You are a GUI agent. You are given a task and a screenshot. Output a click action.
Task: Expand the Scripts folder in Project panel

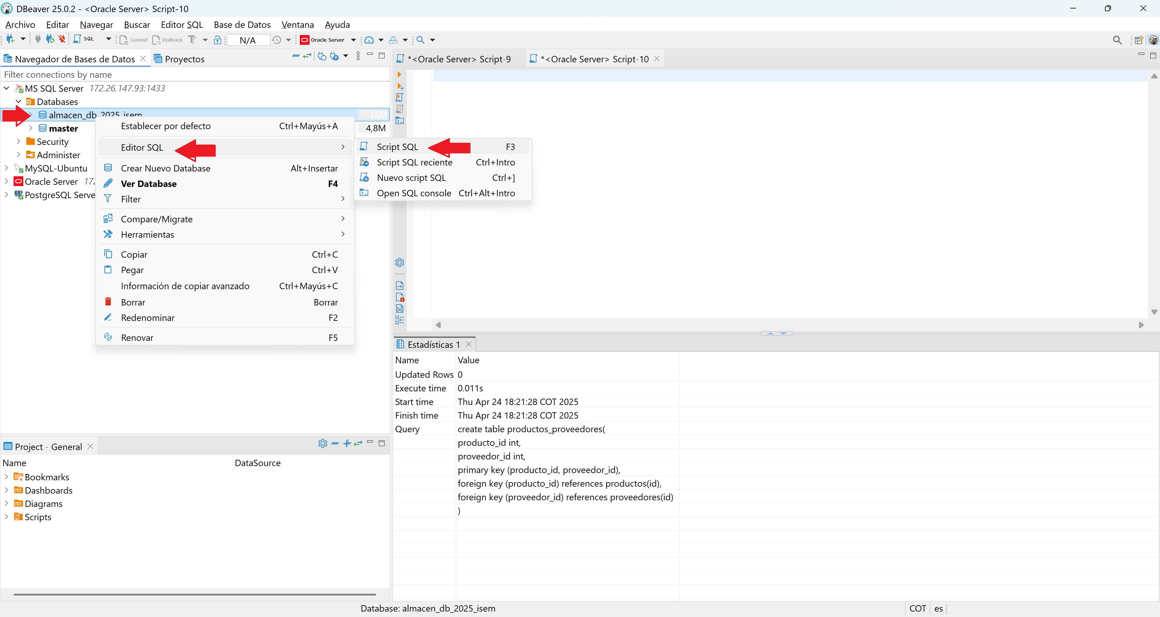(7, 517)
